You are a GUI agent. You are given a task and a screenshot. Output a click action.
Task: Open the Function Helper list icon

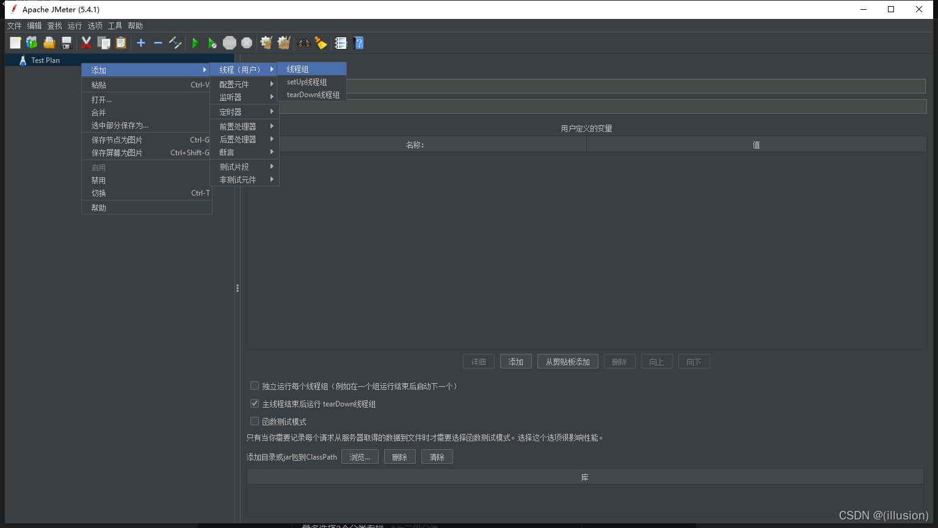(x=341, y=43)
